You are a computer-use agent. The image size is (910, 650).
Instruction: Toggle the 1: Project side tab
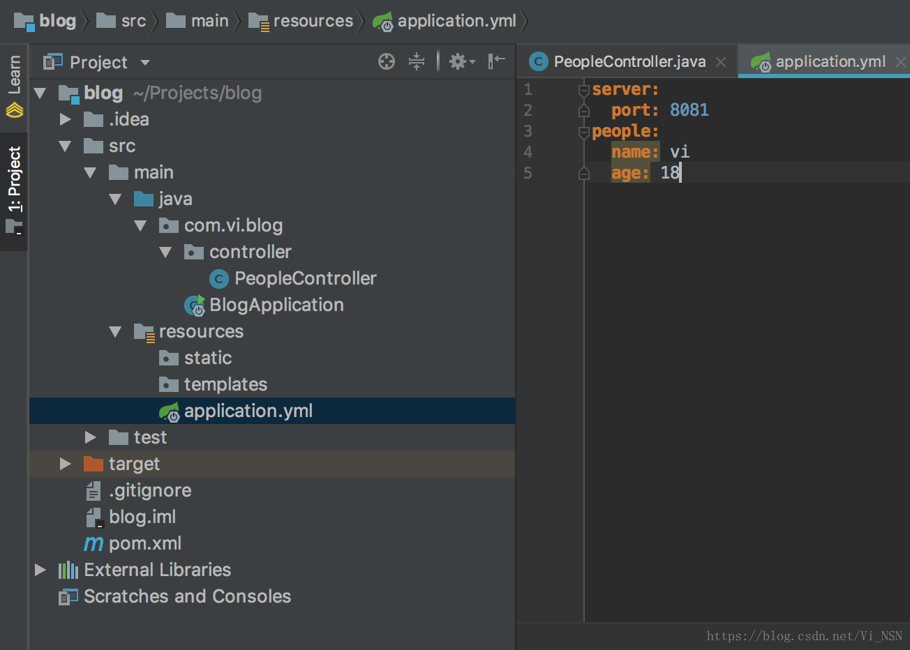(x=14, y=191)
